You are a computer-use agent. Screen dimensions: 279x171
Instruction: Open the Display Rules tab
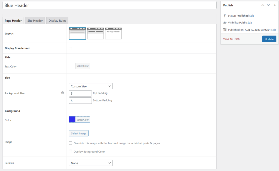pos(57,20)
